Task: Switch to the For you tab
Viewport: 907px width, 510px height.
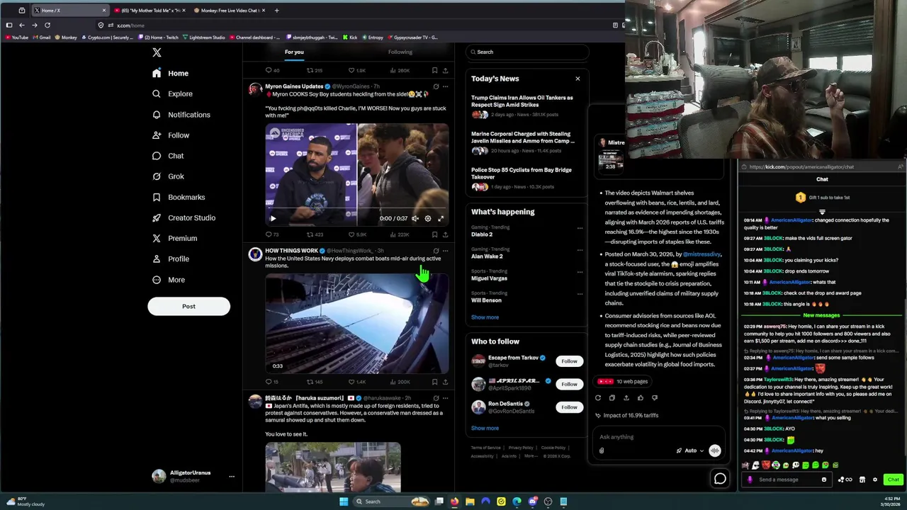Action: point(294,52)
